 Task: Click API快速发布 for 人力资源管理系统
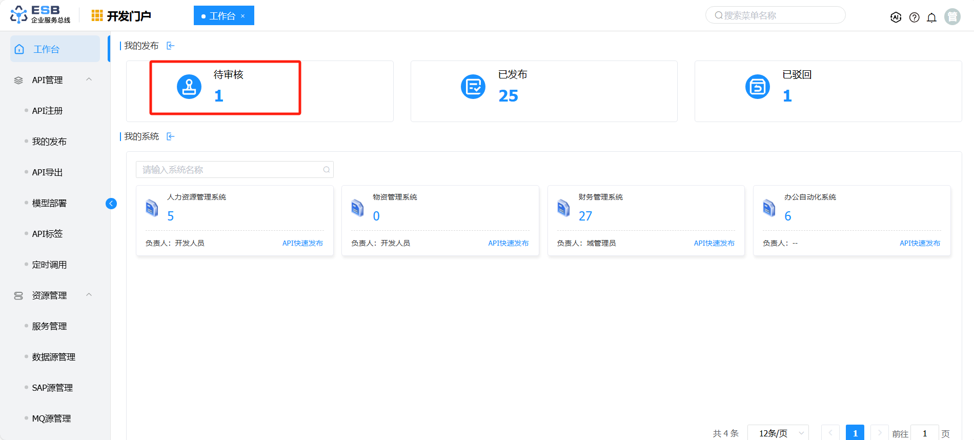click(302, 243)
